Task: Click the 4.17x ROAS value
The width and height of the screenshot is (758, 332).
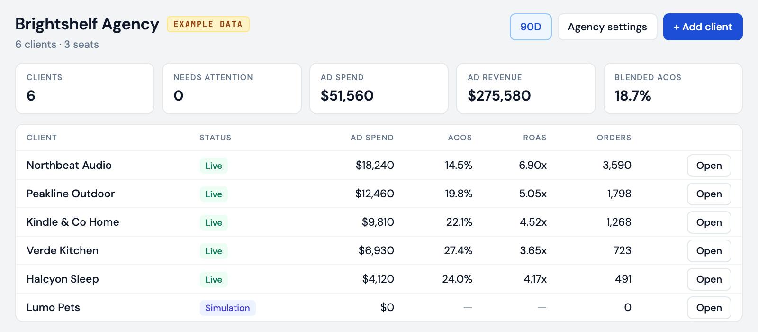Action: (x=535, y=279)
